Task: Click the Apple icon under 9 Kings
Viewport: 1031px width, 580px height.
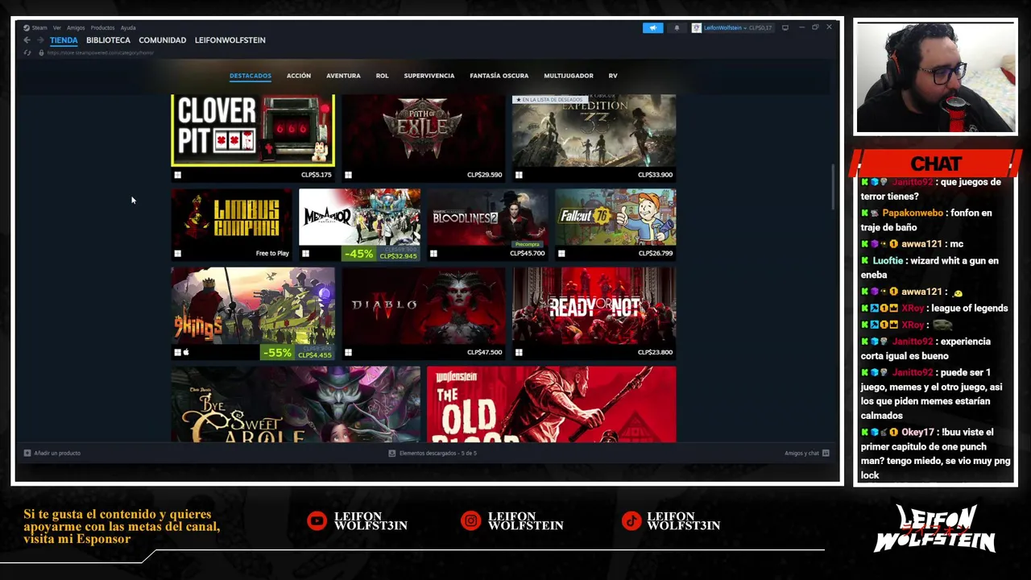Action: point(186,352)
